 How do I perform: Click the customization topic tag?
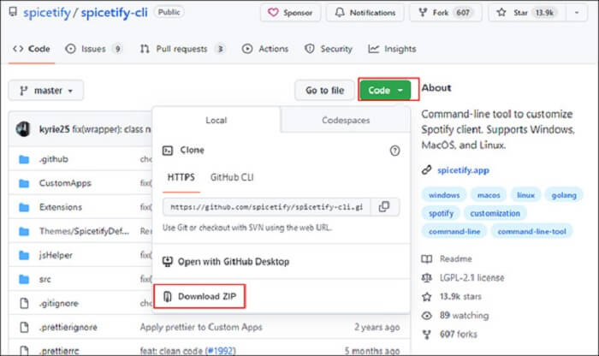tap(495, 213)
